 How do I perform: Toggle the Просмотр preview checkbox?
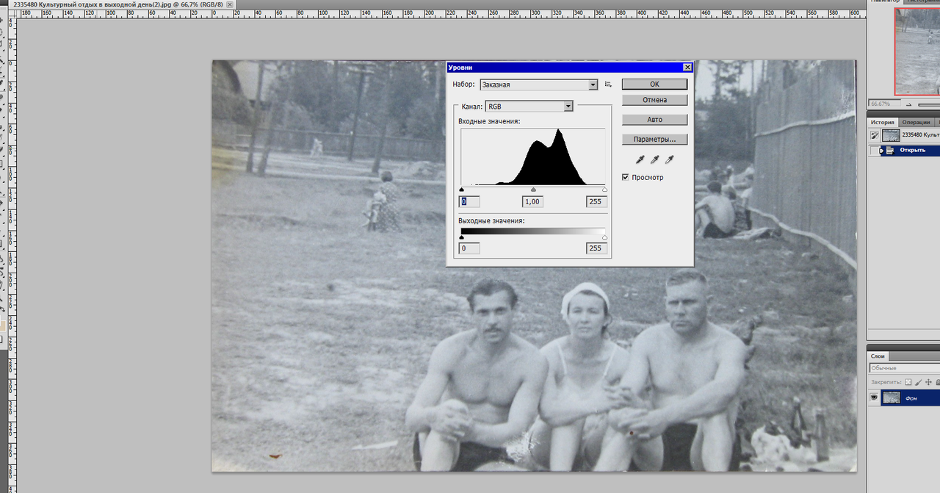pos(626,177)
